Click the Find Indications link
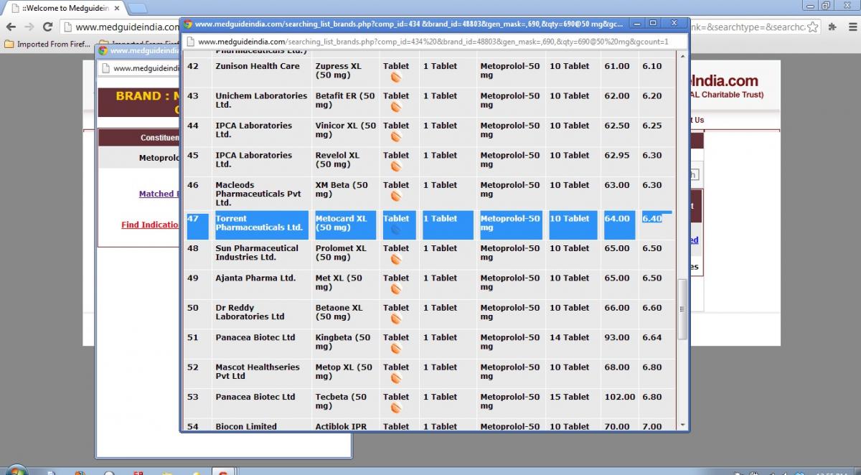 click(150, 225)
